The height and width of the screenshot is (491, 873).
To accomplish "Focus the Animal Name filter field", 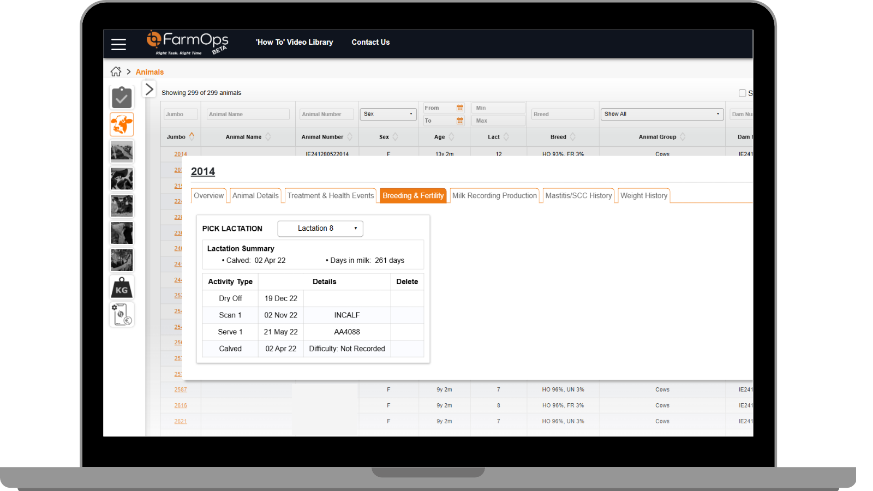I will [x=248, y=114].
